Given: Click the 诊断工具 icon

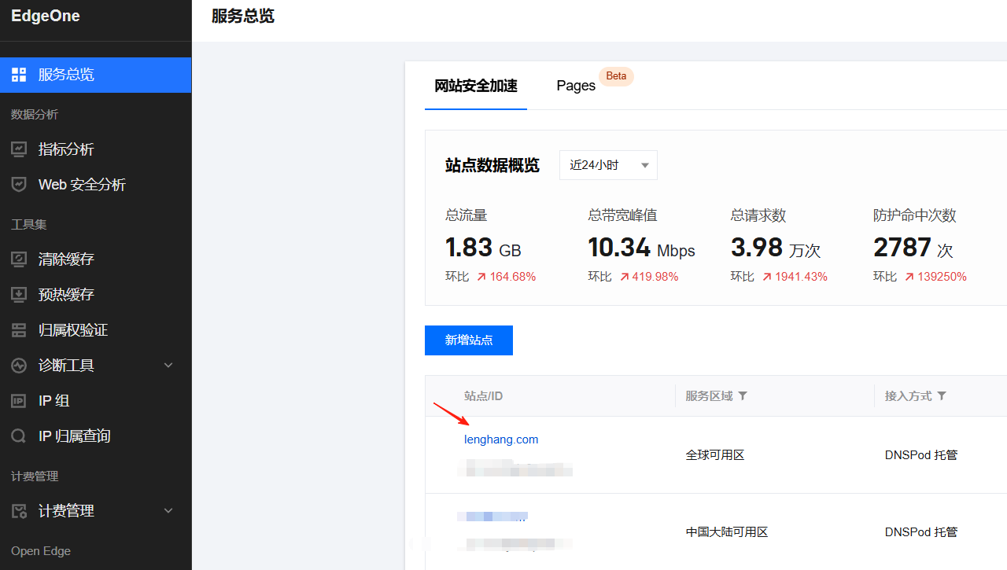Looking at the screenshot, I should coord(19,366).
